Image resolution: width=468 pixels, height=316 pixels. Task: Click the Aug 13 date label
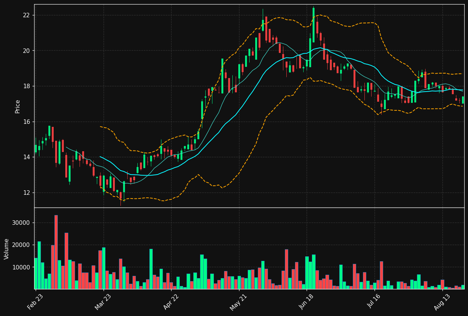[x=442, y=301]
